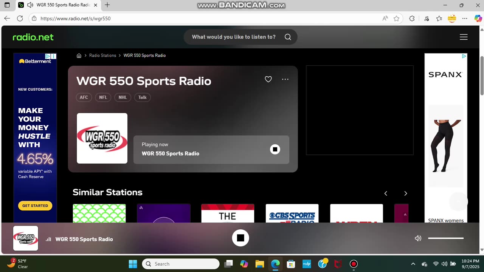Viewport: 484px width, 272px height.
Task: Open the Radio Stations breadcrumb link
Action: [x=102, y=56]
